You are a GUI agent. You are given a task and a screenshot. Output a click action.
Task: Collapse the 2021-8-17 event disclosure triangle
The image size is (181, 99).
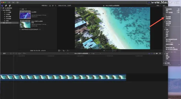(2, 23)
